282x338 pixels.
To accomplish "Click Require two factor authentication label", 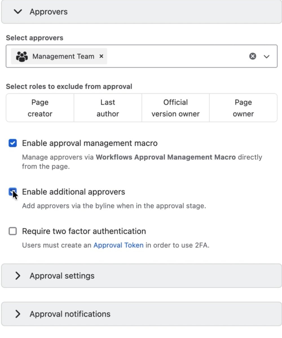I will [84, 231].
